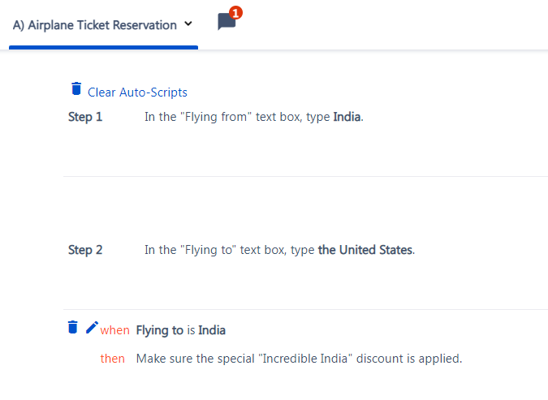This screenshot has width=548, height=400.
Task: Click the "Flying to is India" condition
Action: (x=181, y=330)
